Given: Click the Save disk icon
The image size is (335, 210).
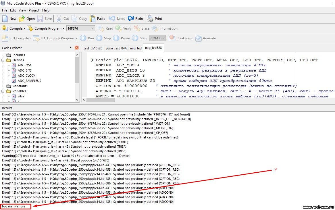Looking at the screenshot, I should pyautogui.click(x=40, y=19).
